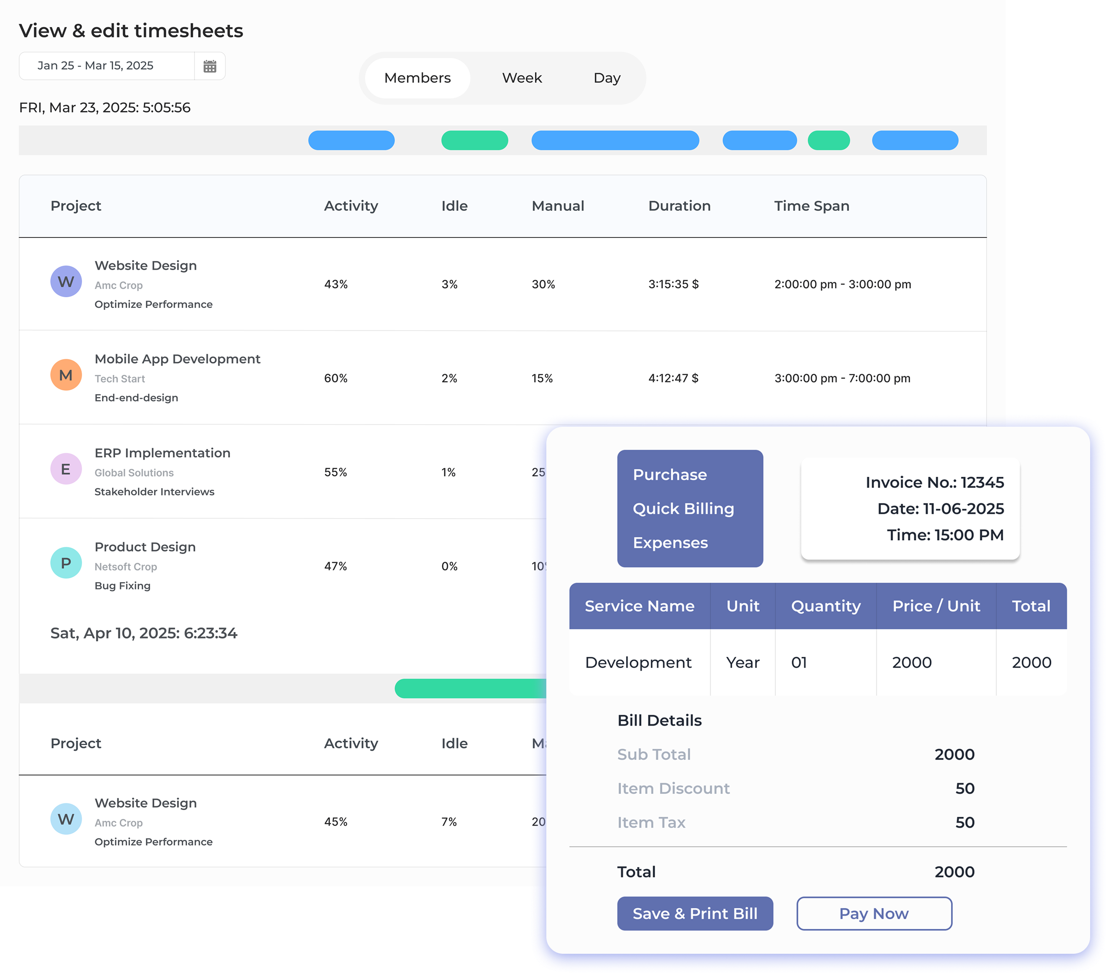Click the Sub Total label

[654, 755]
